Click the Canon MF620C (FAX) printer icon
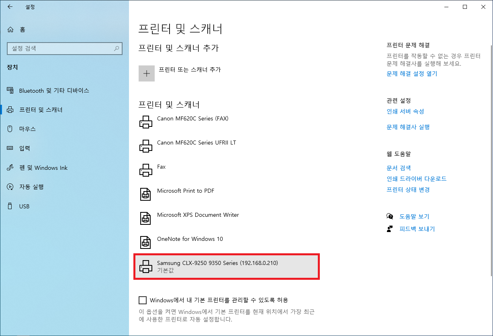This screenshot has width=493, height=336. pos(146,122)
